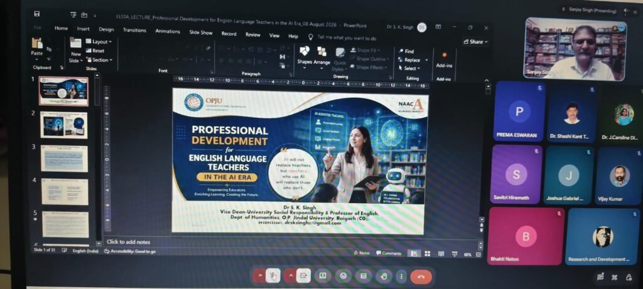The height and width of the screenshot is (289, 643).
Task: Open video settings arrow beside camera
Action: (290, 276)
